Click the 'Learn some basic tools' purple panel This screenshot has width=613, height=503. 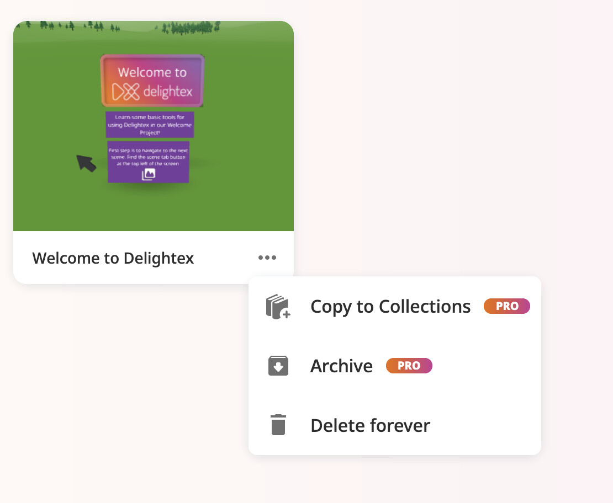click(x=150, y=125)
